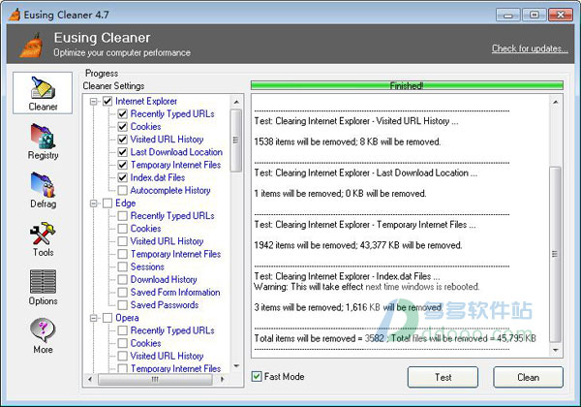Click the results log scroll-down arrow
The image size is (581, 407).
(x=555, y=350)
